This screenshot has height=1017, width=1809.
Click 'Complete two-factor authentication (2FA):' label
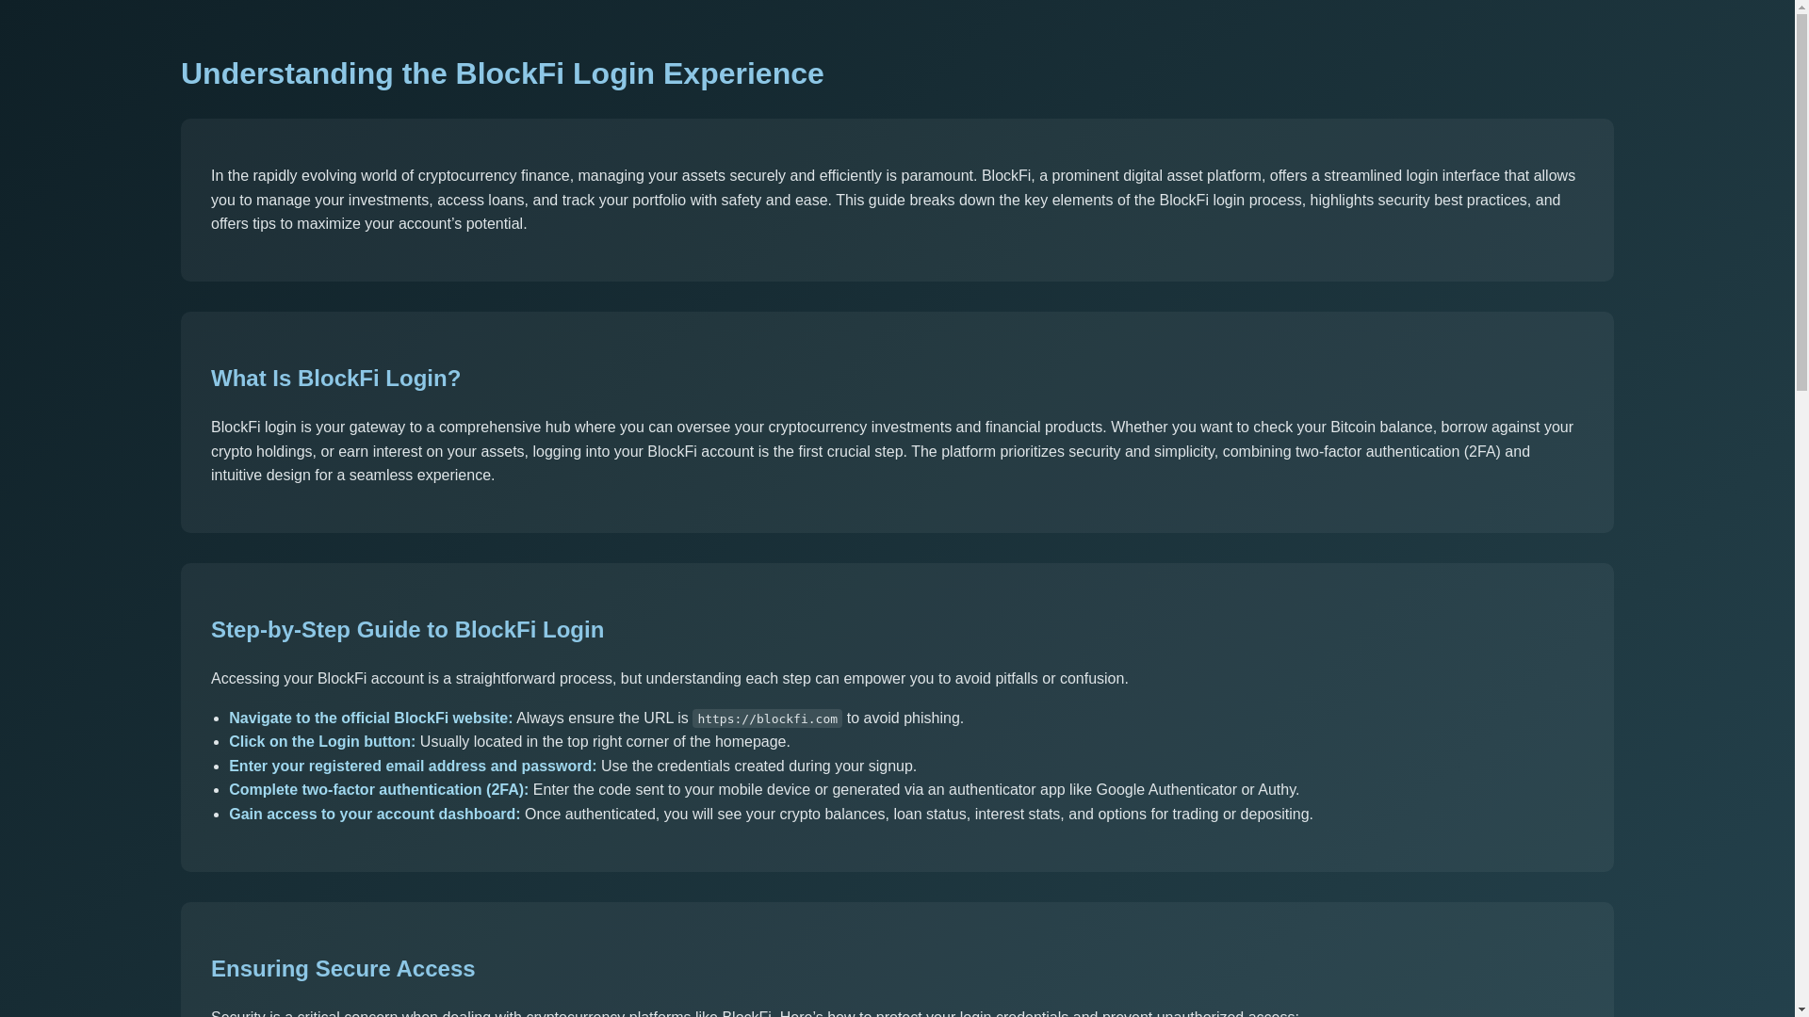[378, 790]
